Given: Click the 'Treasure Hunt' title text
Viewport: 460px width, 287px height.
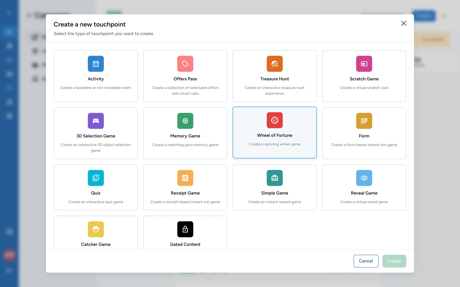Looking at the screenshot, I should [x=275, y=79].
